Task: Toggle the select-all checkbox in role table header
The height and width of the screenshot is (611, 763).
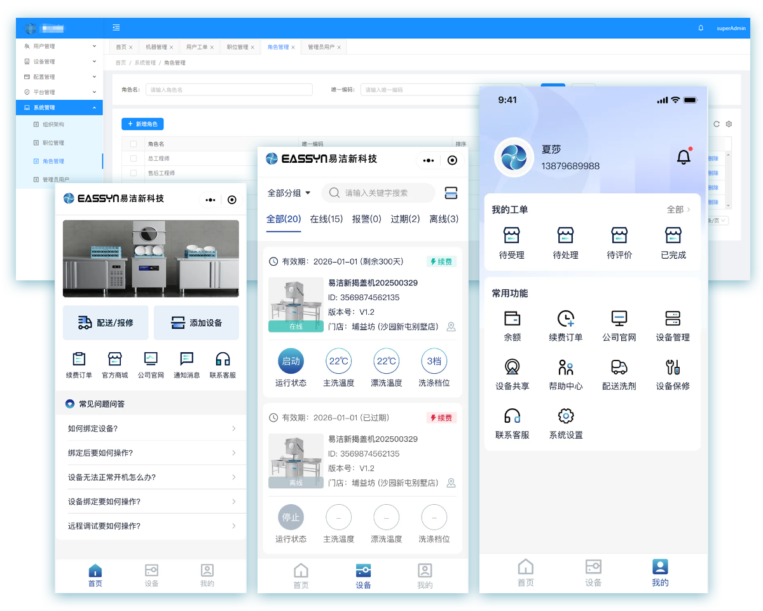Action: tap(134, 144)
